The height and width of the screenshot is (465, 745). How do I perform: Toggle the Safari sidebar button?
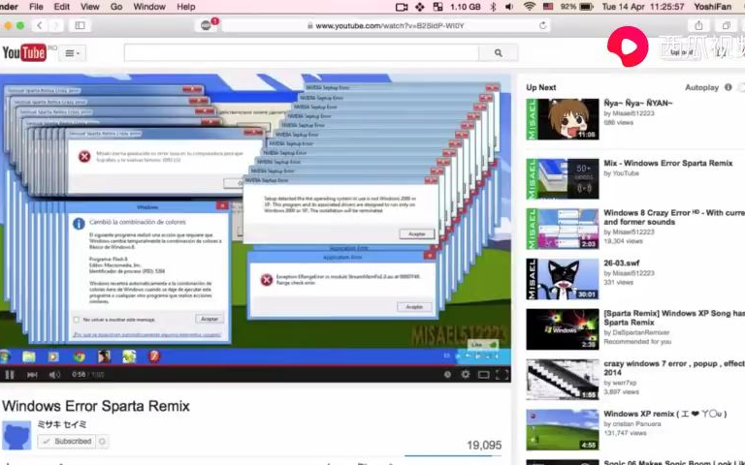80,25
